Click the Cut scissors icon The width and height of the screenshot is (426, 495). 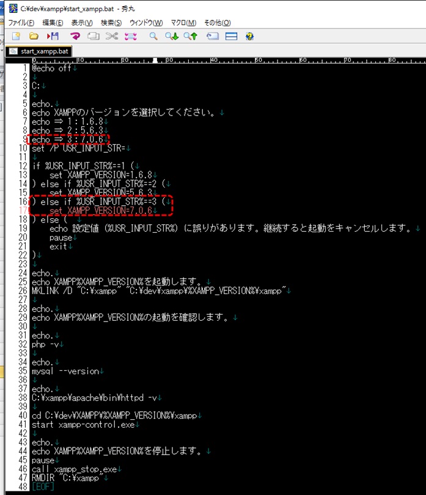click(x=111, y=37)
